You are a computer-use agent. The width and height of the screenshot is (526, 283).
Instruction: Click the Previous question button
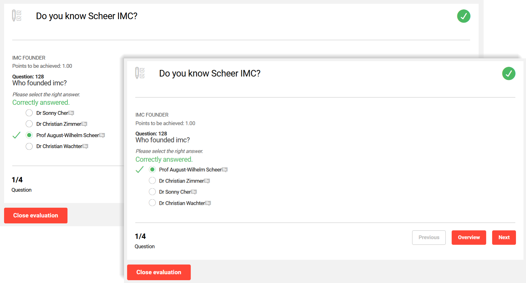coord(429,238)
